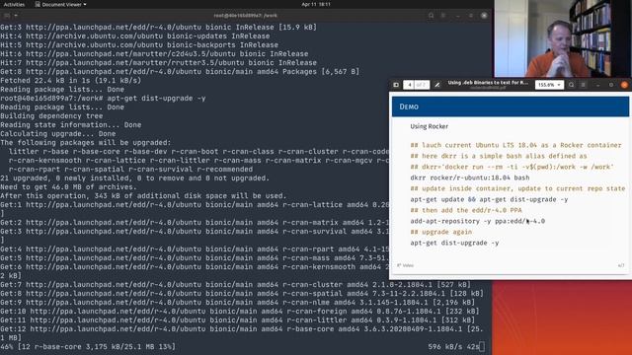Click the '596 kB/s 42s' download speed text
The width and height of the screenshot is (632, 355).
[453, 346]
